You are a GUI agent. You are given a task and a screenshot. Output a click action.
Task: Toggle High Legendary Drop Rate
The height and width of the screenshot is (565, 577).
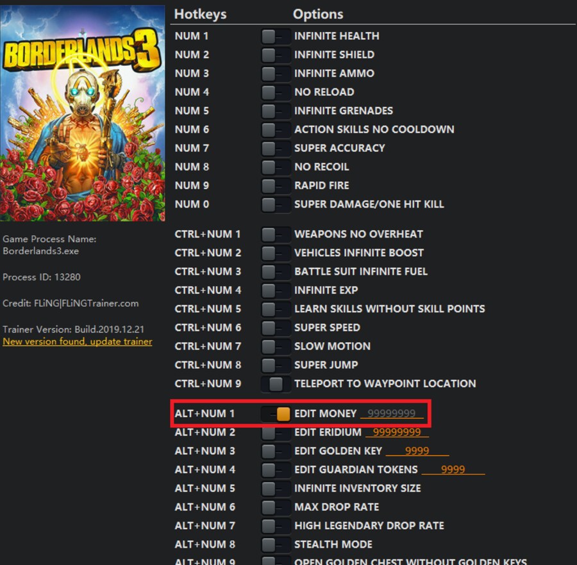tap(275, 526)
